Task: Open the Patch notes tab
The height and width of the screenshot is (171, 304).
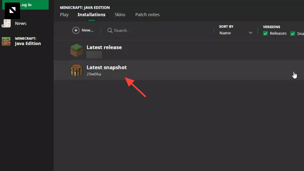Action: pyautogui.click(x=147, y=14)
